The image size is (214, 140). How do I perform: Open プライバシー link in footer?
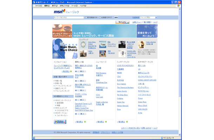(105, 132)
